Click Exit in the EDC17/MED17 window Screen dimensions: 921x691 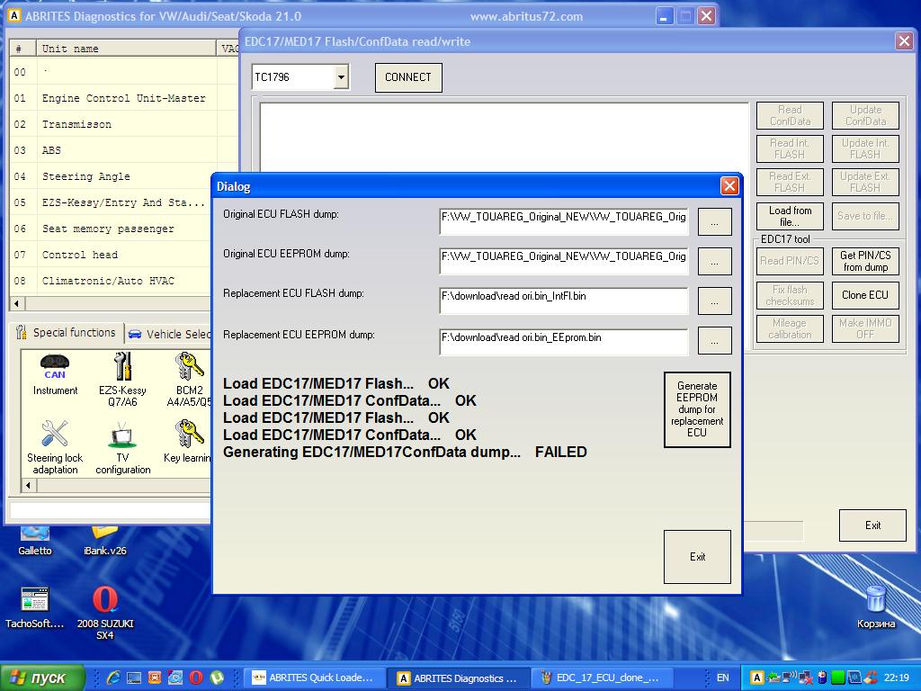[x=872, y=525]
